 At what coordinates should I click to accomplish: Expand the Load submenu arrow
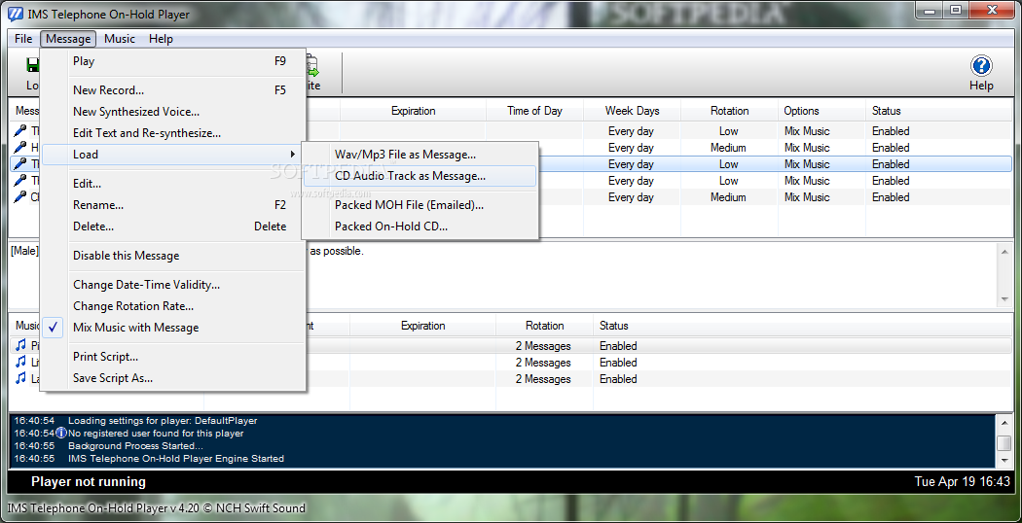click(x=292, y=155)
